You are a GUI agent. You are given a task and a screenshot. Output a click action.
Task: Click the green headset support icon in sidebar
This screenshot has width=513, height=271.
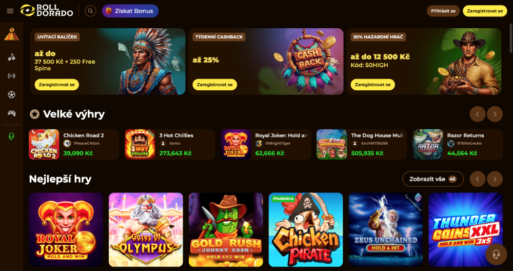click(x=11, y=136)
